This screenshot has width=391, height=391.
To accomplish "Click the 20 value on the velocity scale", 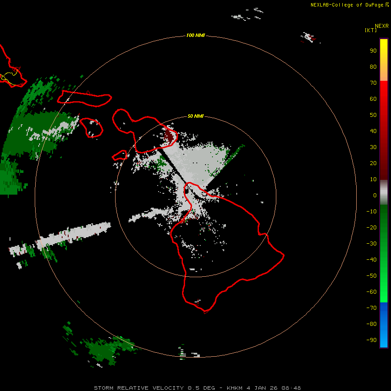I will click(373, 163).
